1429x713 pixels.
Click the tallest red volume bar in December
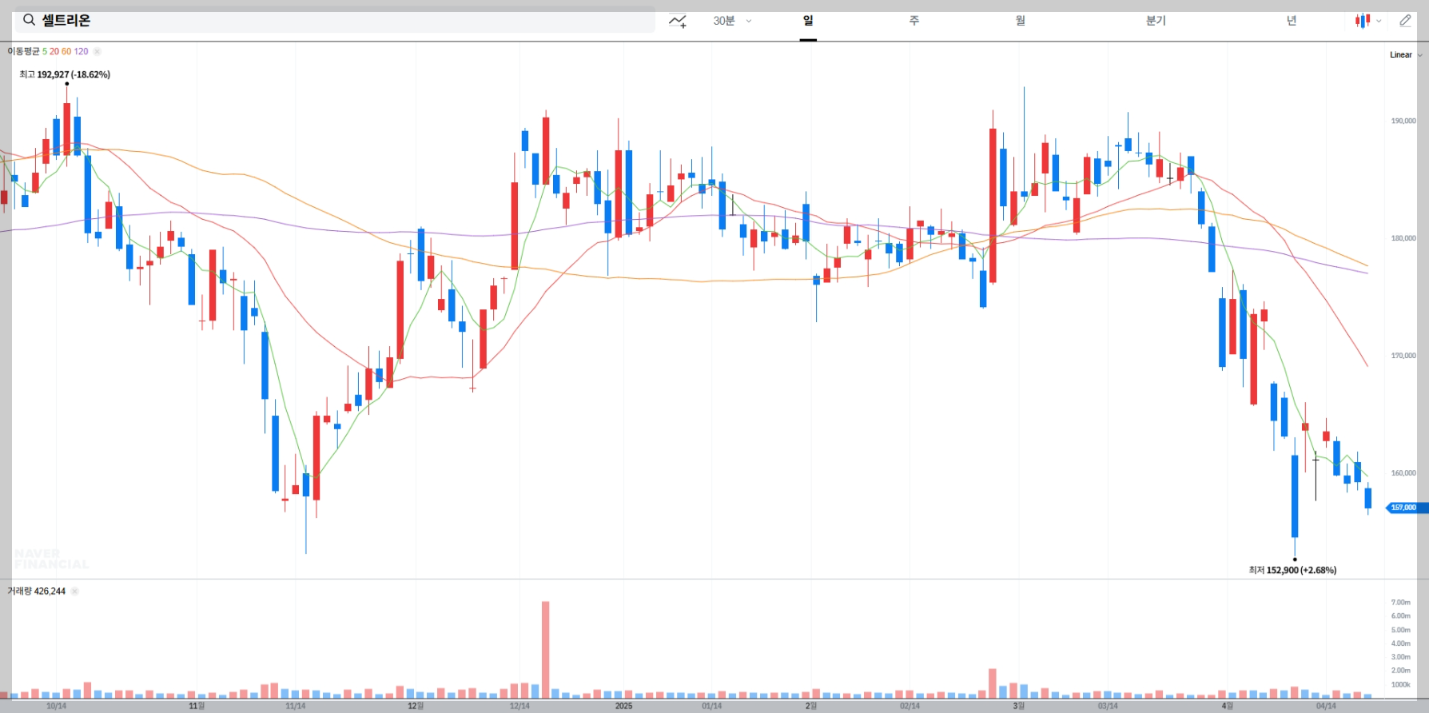coord(545,650)
